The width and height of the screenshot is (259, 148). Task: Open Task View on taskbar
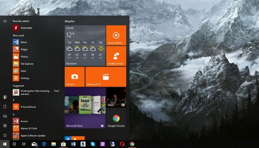click(x=24, y=144)
